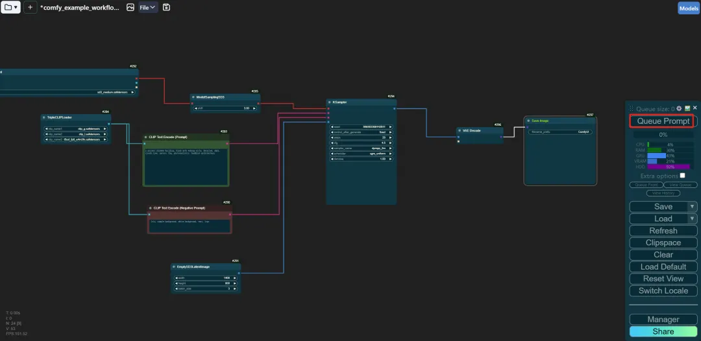This screenshot has width=701, height=341.
Task: Adjust the shift value in ModelSamplingSD3
Action: coord(225,108)
